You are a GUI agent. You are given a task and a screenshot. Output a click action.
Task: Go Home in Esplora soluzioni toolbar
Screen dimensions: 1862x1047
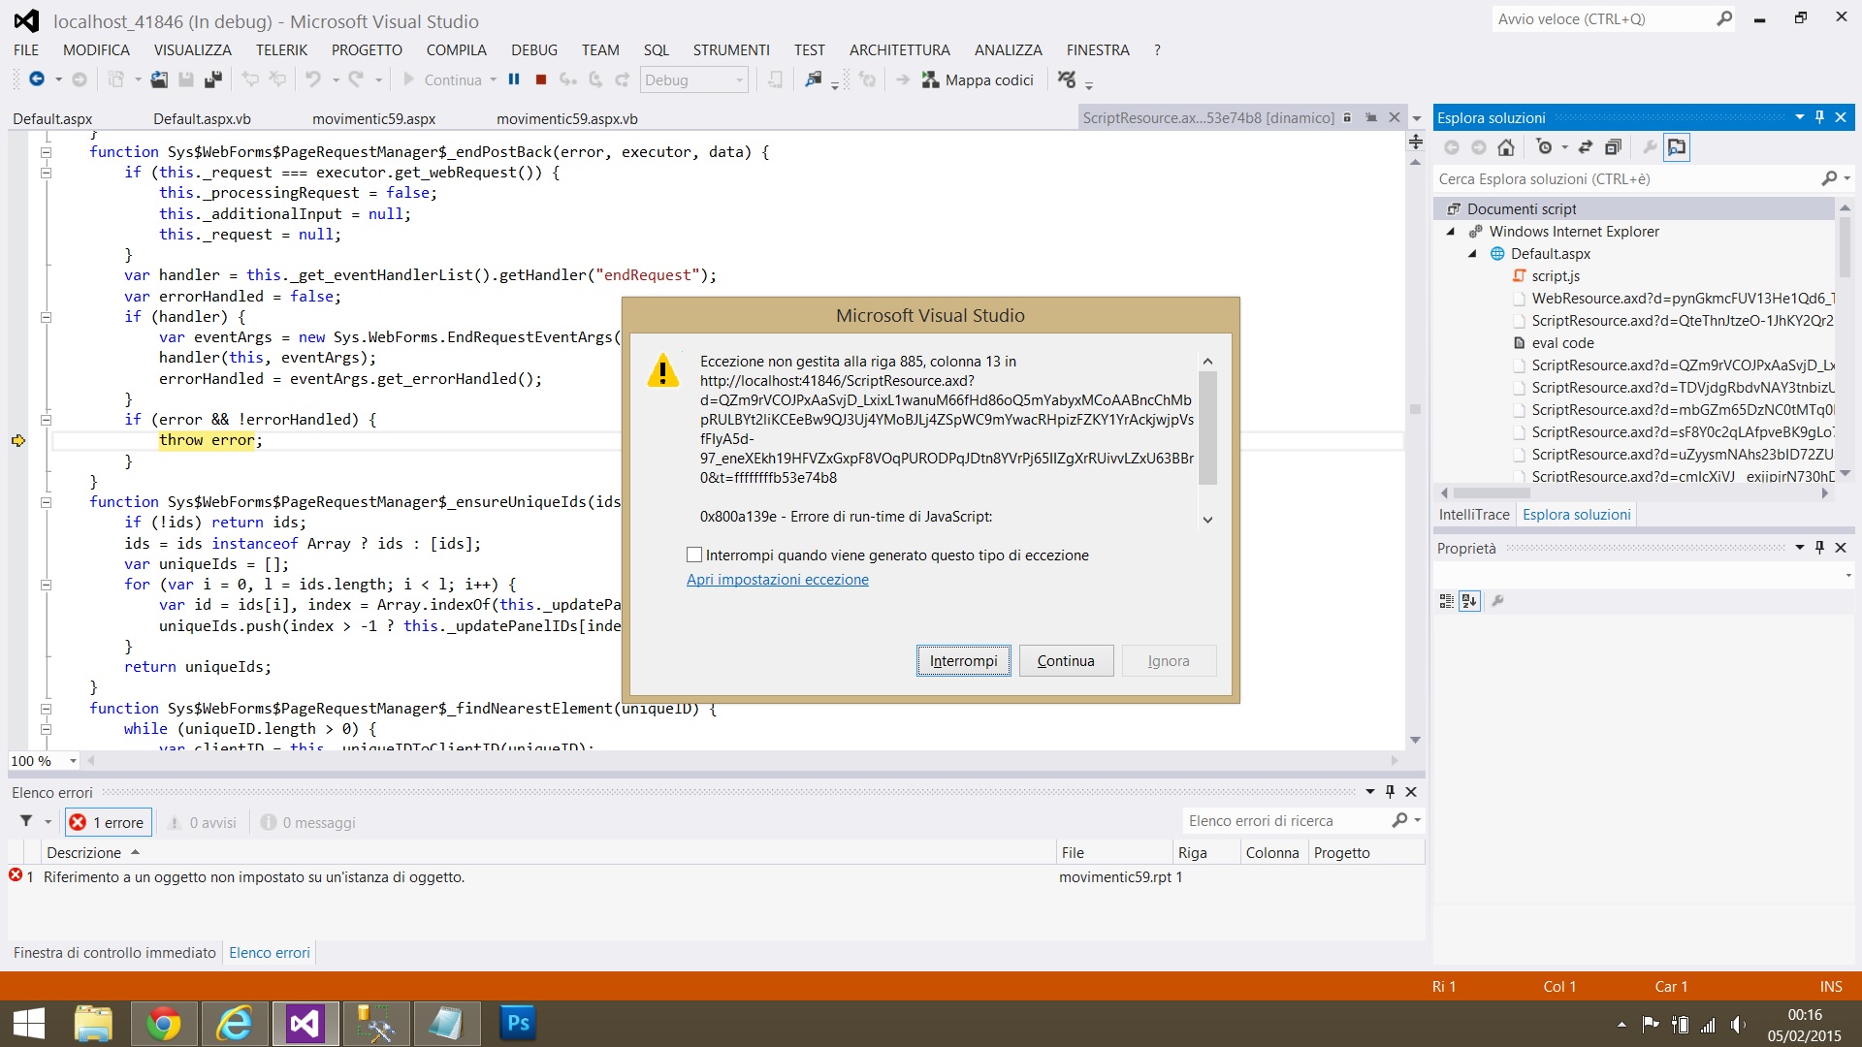coord(1506,147)
